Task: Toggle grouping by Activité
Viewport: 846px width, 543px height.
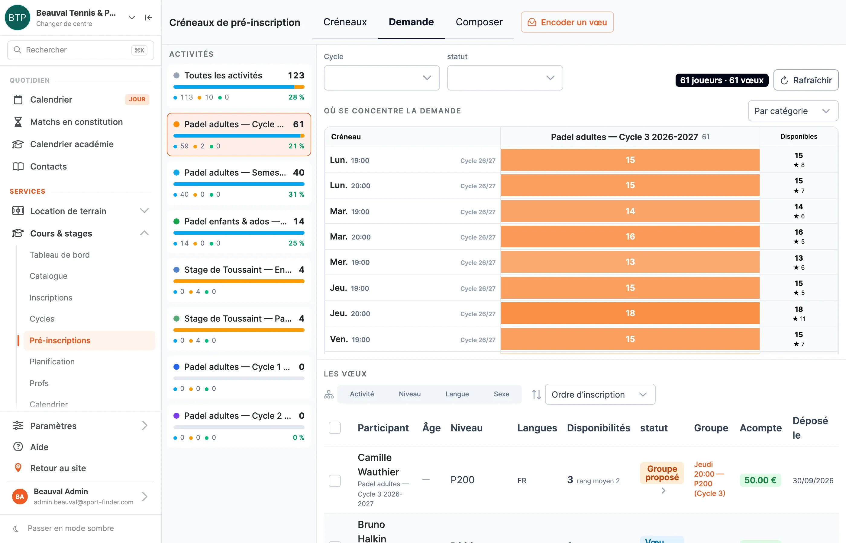Action: 362,394
